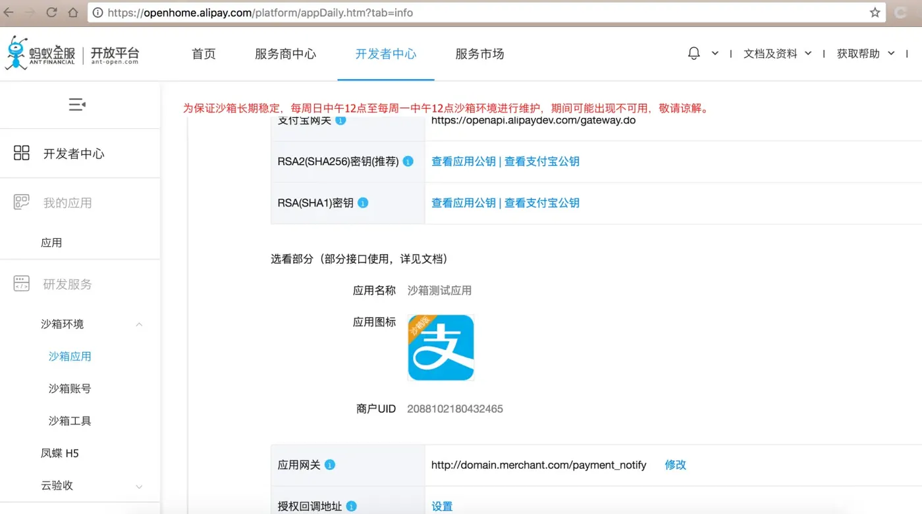Select 沙箱应用 in sidebar
The image size is (922, 514).
(70, 356)
